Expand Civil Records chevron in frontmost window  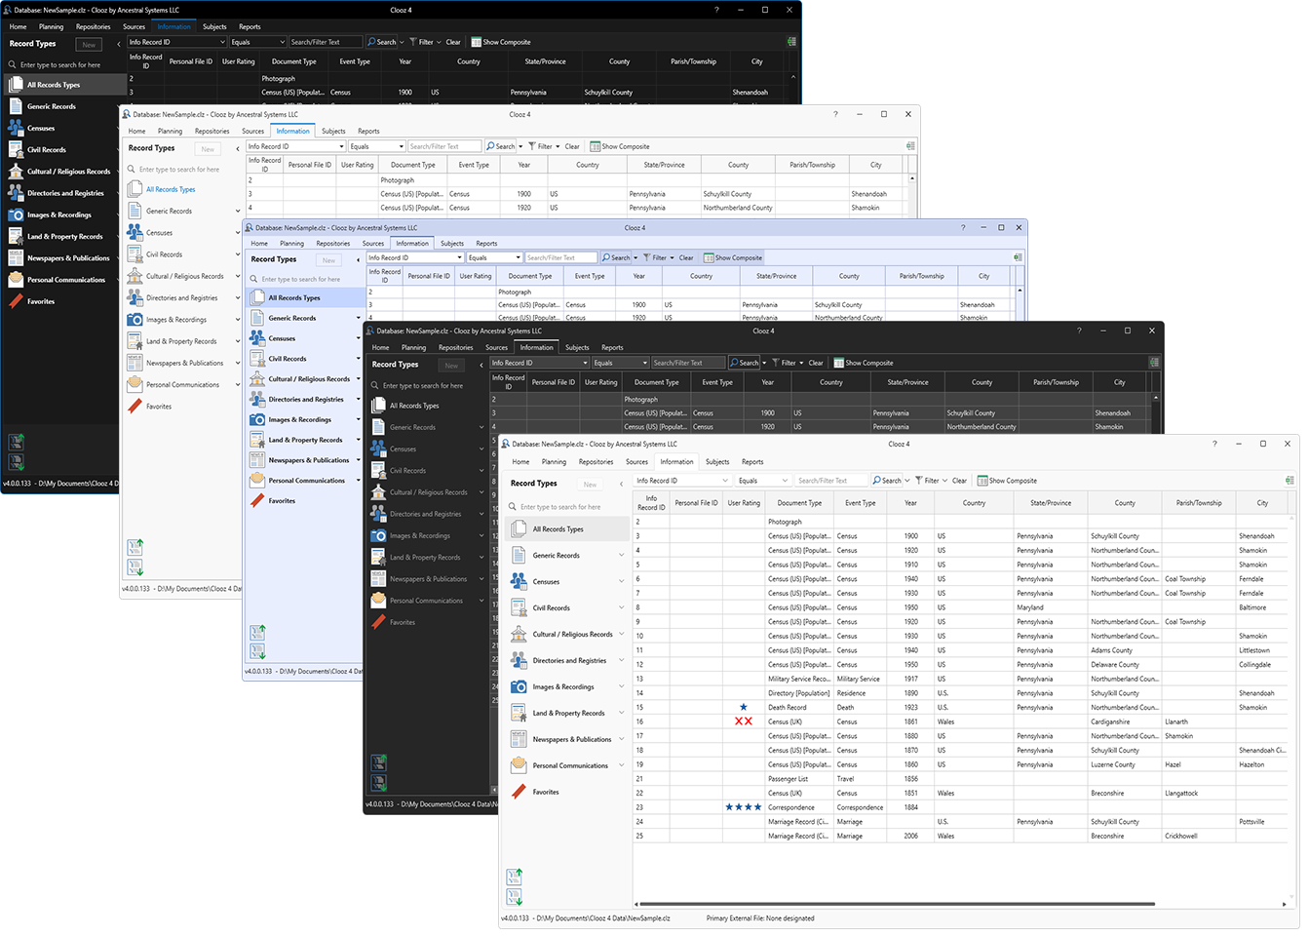[622, 607]
